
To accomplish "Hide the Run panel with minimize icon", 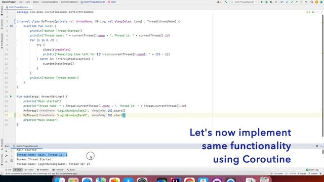I will point(321,146).
